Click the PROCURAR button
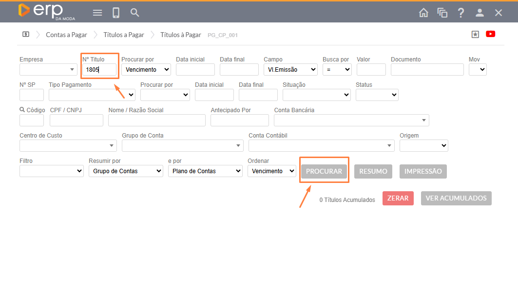The height and width of the screenshot is (281, 518). [324, 171]
